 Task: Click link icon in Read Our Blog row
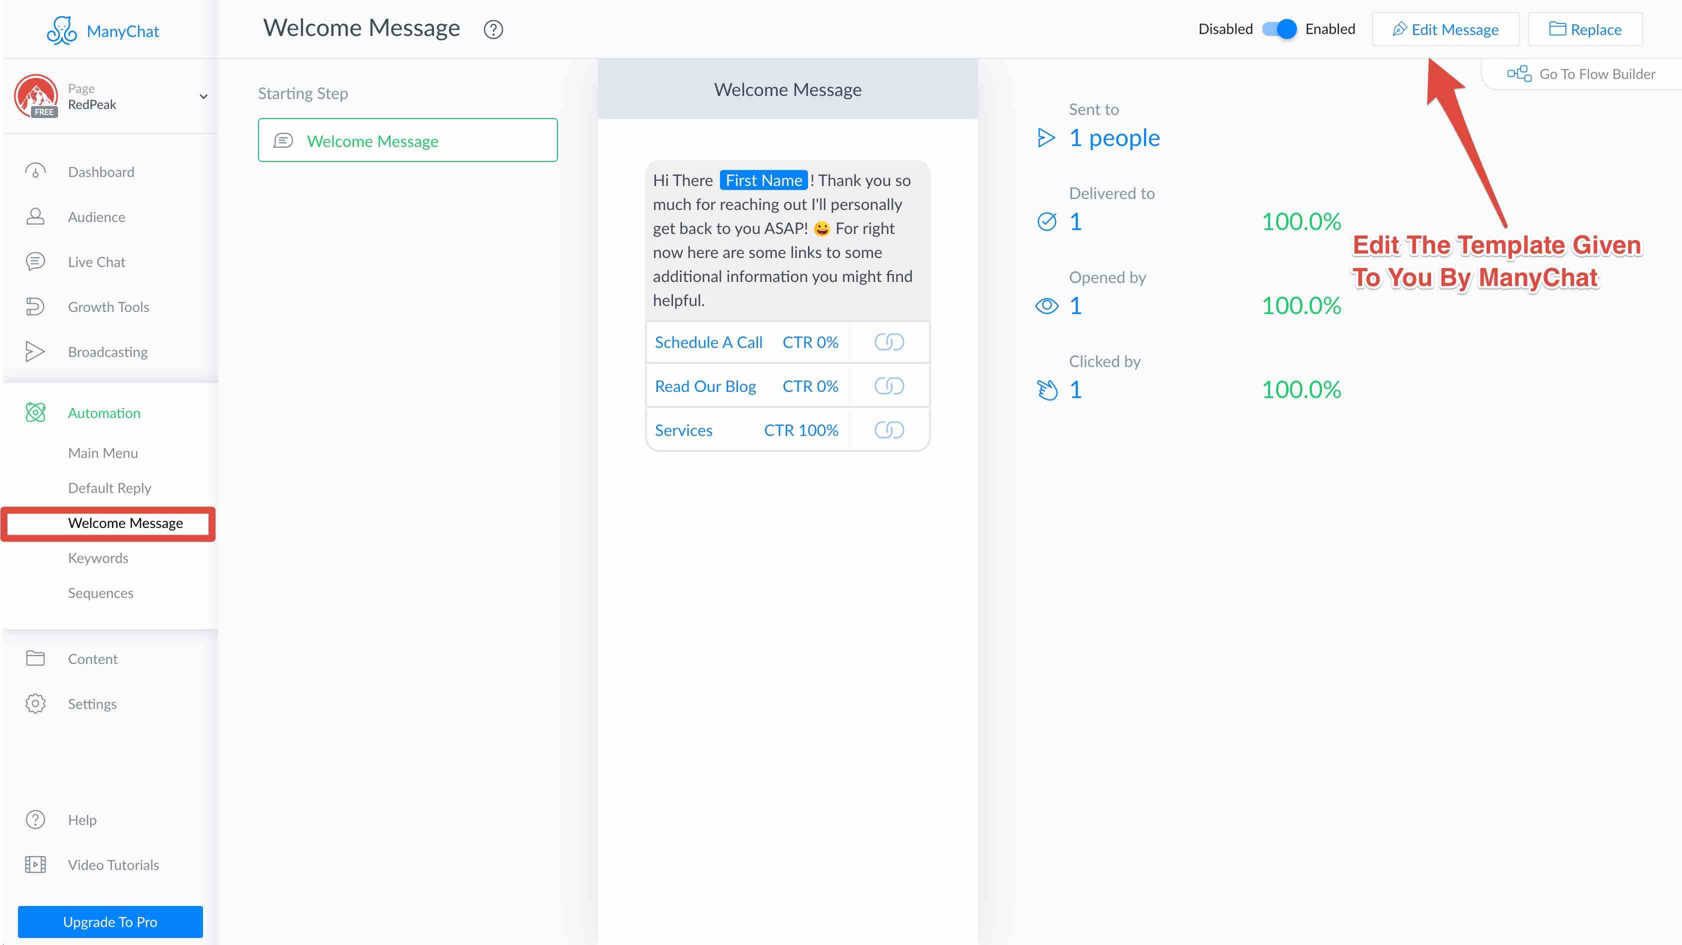889,386
